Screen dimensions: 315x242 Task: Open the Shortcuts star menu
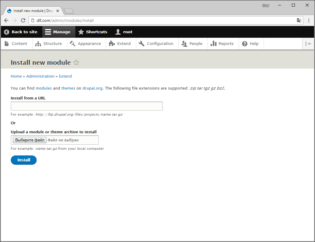coord(93,32)
